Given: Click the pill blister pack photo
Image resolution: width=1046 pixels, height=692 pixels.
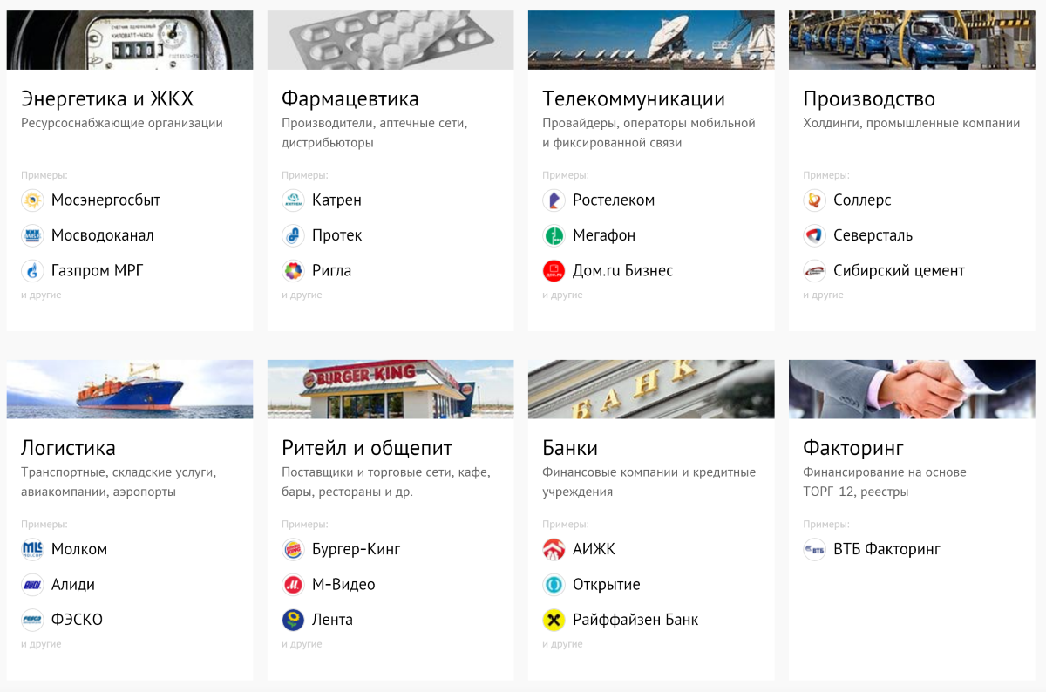Looking at the screenshot, I should [x=391, y=40].
